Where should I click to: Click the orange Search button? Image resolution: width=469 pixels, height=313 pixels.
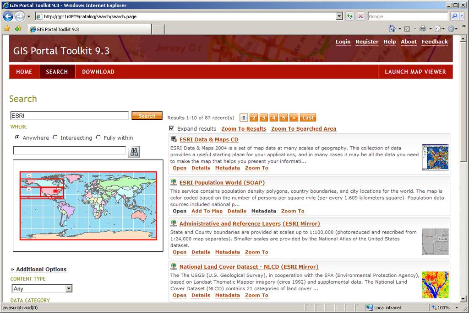pyautogui.click(x=147, y=116)
